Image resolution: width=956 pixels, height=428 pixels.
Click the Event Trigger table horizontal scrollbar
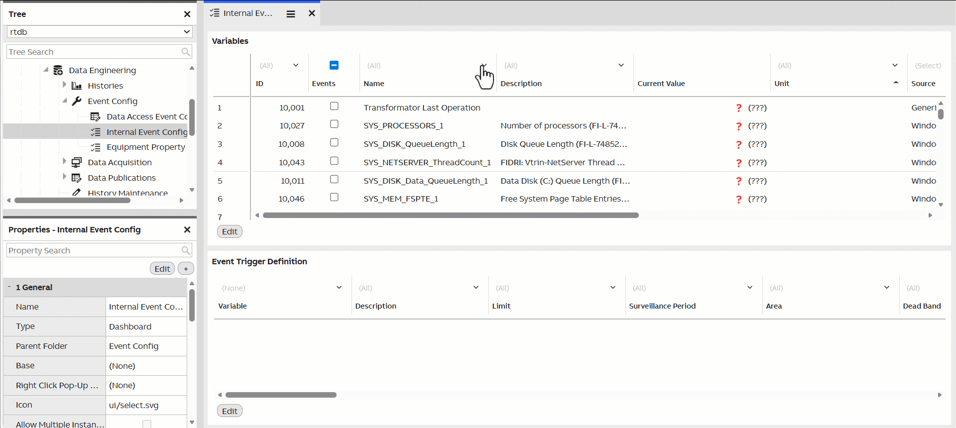click(281, 395)
